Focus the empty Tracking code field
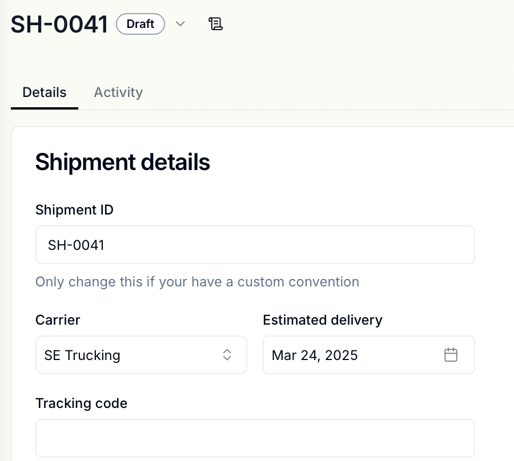 coord(255,438)
